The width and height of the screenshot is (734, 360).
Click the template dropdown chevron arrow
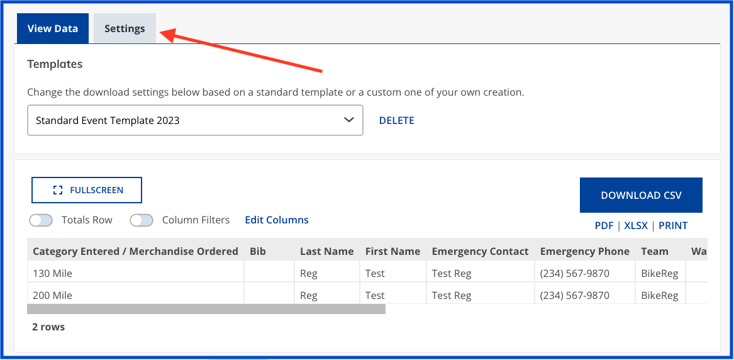(349, 120)
